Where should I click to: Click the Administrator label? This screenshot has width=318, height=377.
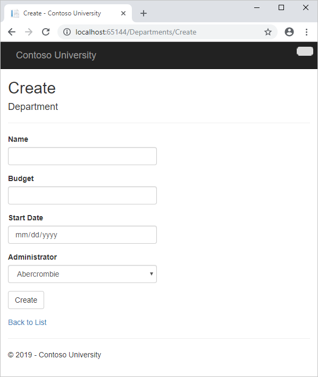pyautogui.click(x=32, y=257)
